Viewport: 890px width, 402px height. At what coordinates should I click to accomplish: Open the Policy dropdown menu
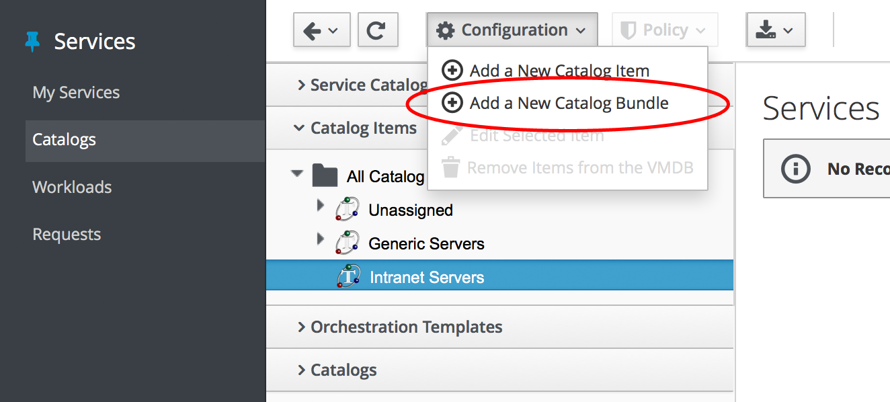point(664,30)
